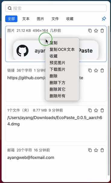Choose 删除 in the context menu
The height and width of the screenshot is (183, 111).
click(x=62, y=76)
